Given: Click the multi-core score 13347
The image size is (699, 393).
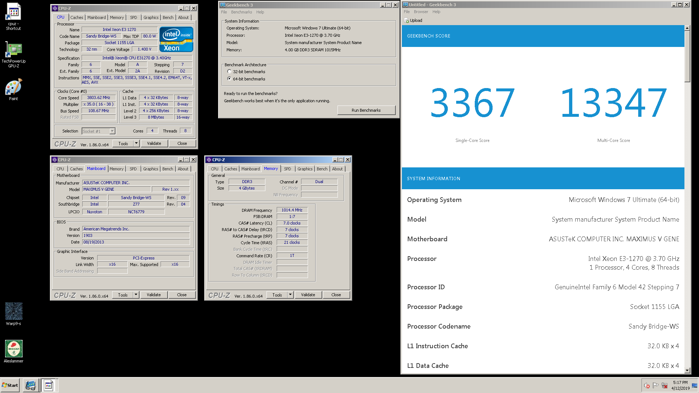Looking at the screenshot, I should click(613, 103).
